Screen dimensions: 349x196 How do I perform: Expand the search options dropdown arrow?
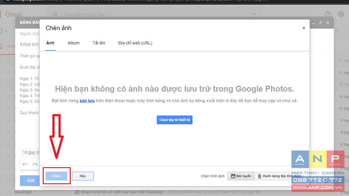(x=254, y=14)
